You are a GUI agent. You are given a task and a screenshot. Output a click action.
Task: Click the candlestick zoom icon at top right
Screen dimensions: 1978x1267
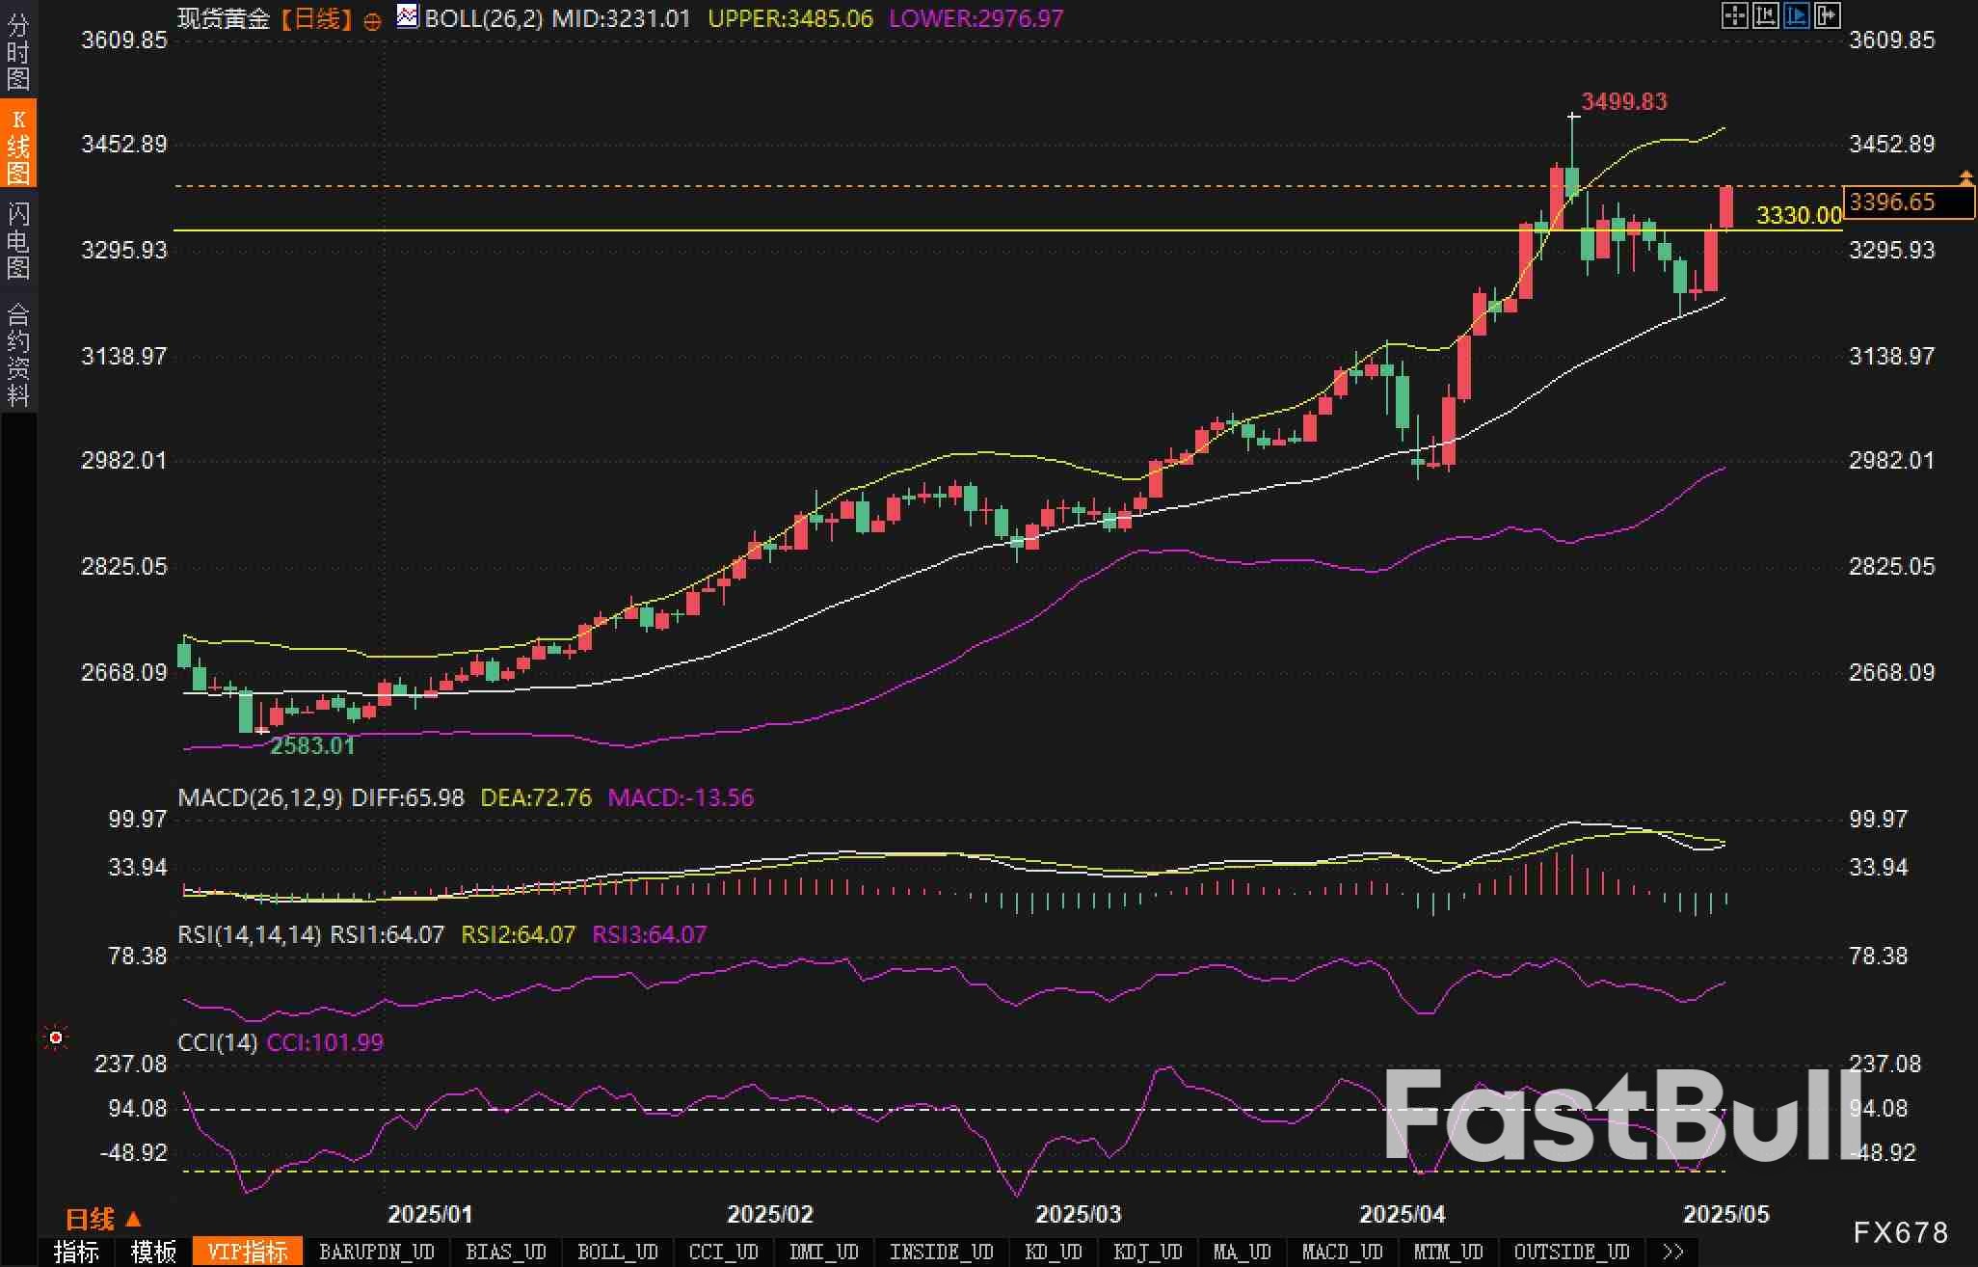(1828, 15)
